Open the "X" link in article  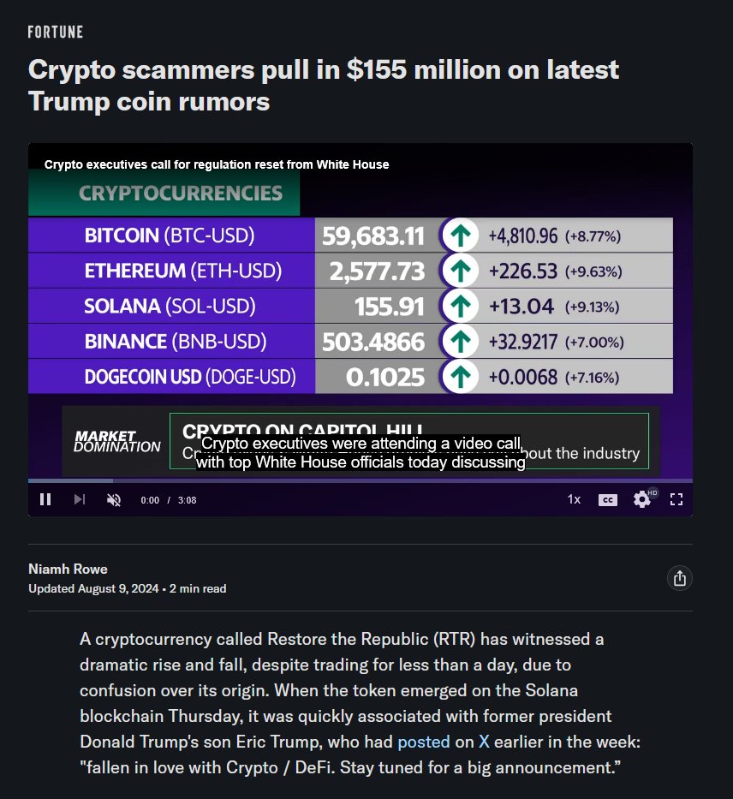(x=484, y=742)
